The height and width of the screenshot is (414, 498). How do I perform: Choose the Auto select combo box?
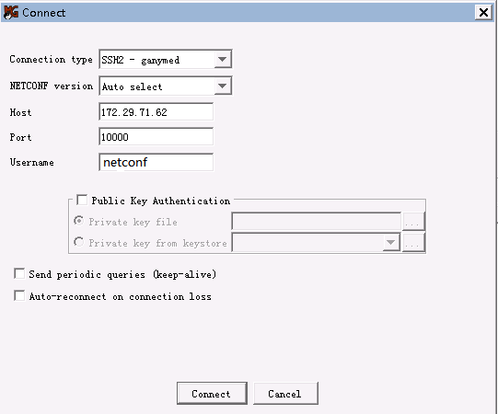[165, 86]
